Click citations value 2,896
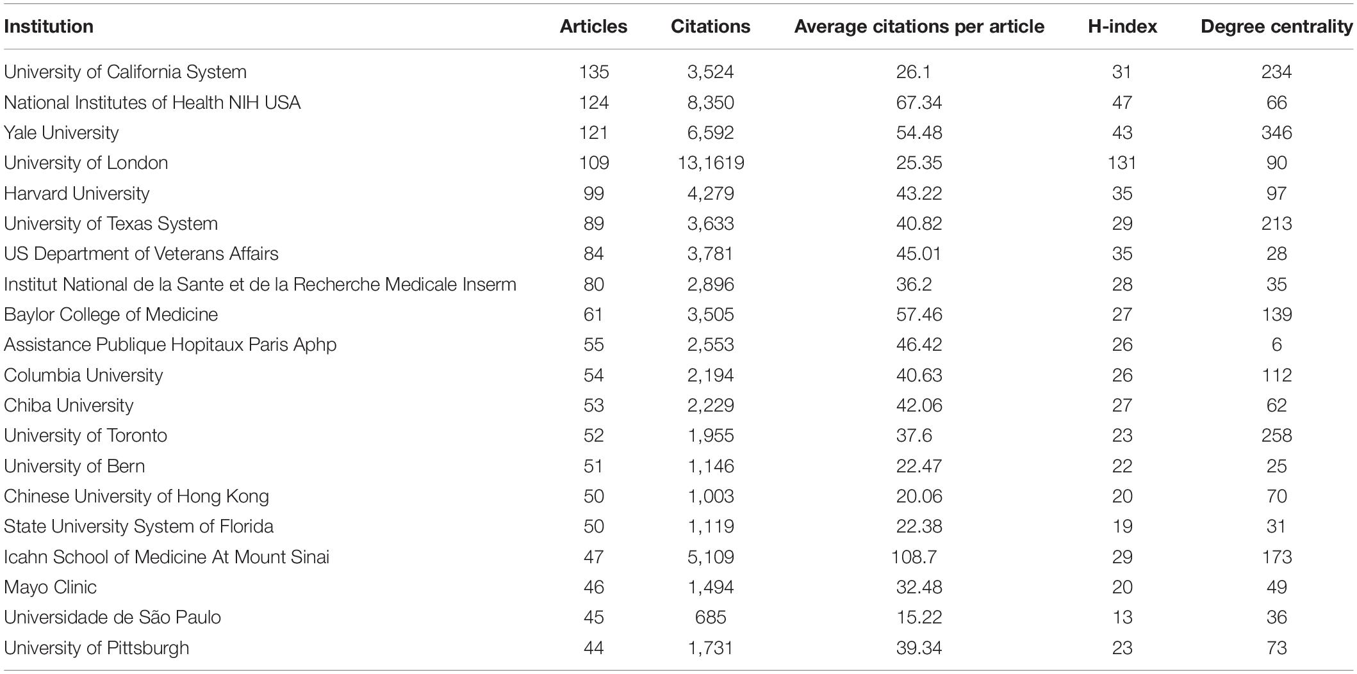The image size is (1357, 674). (x=711, y=284)
